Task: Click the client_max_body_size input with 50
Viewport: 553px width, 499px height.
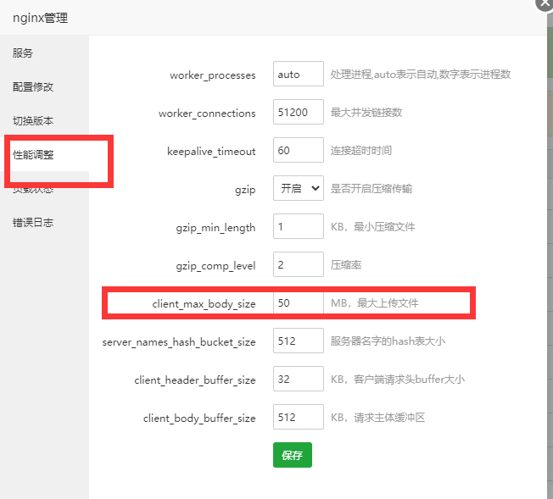Action: tap(298, 302)
